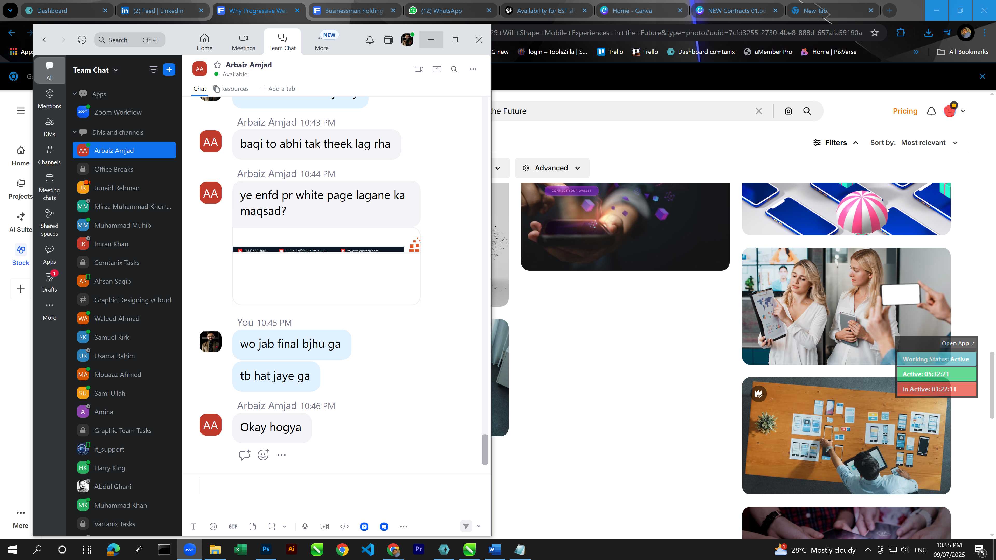996x560 pixels.
Task: Star the Arbaiz Amjad conversation
Action: click(x=217, y=65)
